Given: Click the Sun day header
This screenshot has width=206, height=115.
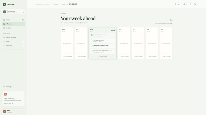Looking at the screenshot, I should click(x=162, y=30).
